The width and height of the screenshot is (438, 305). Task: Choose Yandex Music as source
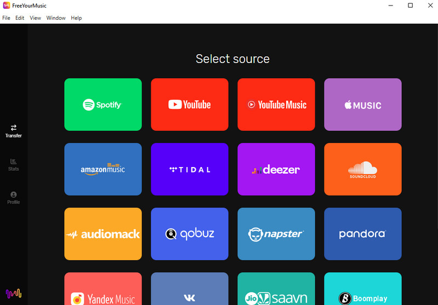click(103, 289)
